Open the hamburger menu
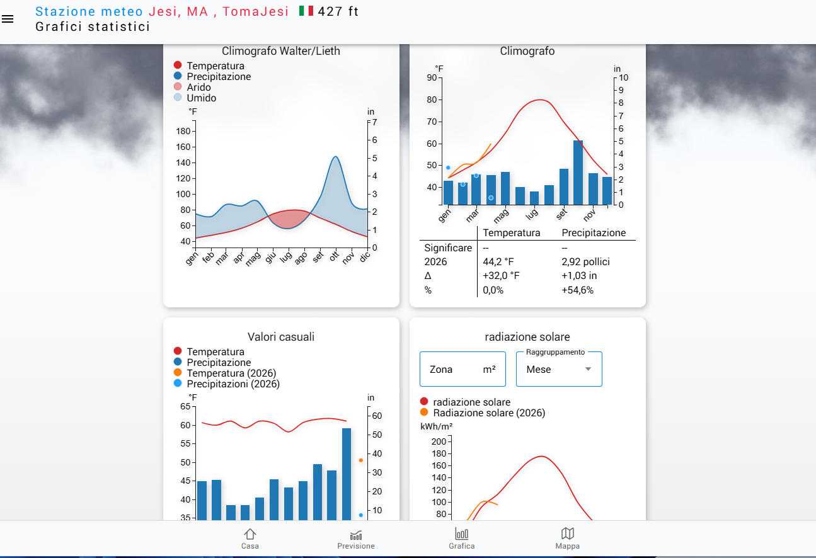This screenshot has height=558, width=816. (8, 19)
